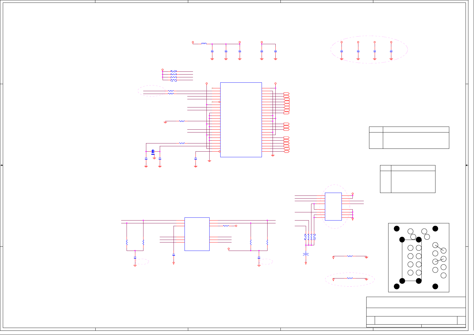Click the rightmost capacitor in the top-right dashed ellipse
The height and width of the screenshot is (335, 474).
tap(391, 51)
